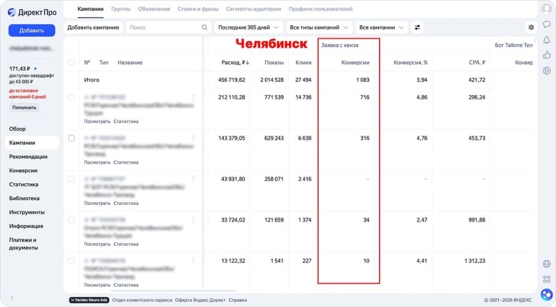Click into the 'Поиск' search field

coord(165,27)
